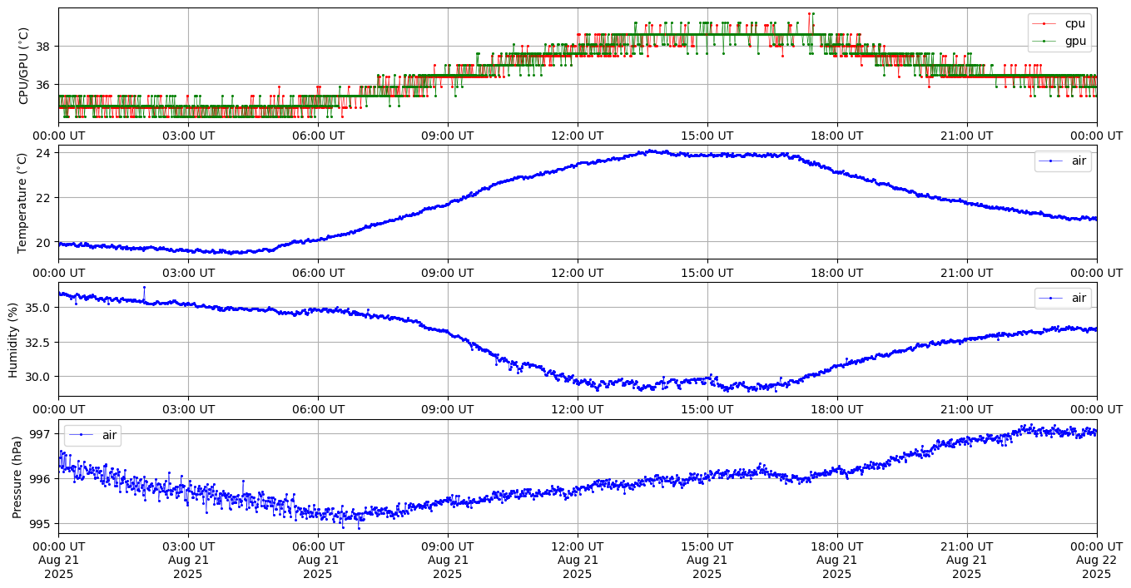
Task: Click the Pressure plot's "09:00 UT Aug 21 2025" label
Action: point(448,561)
